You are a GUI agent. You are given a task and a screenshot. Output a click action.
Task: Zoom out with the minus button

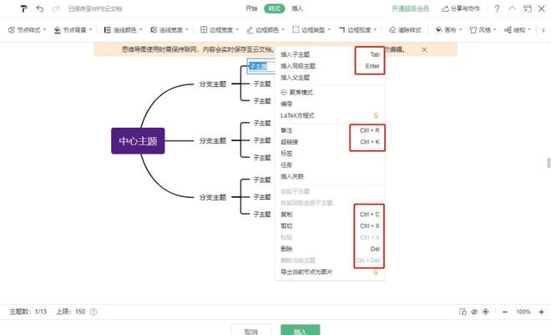[x=505, y=312]
